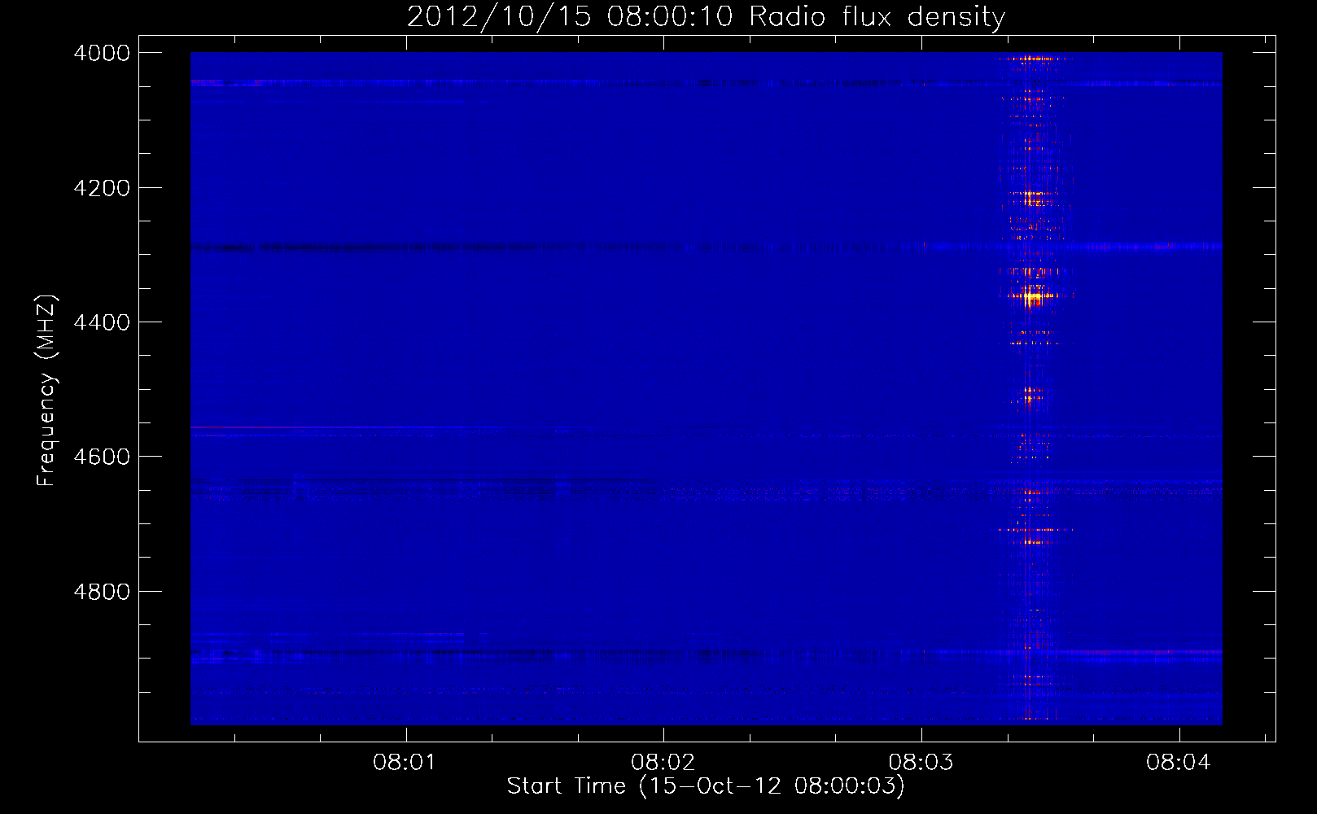
Task: Click the 'Frequency (MHZ)' axis label
Action: pyautogui.click(x=46, y=391)
